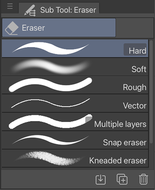Choose the Rough eraser sub tool
155x190 pixels.
click(75, 85)
